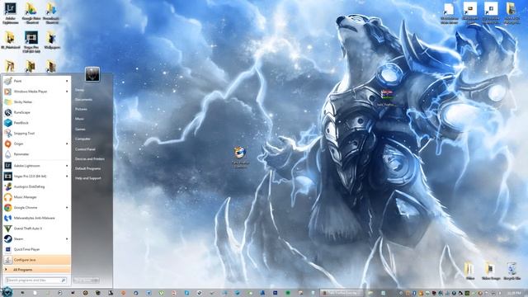Screen dimensions: 528x297
Task: Expand the Steam jump list arrow
Action: pyautogui.click(x=67, y=238)
